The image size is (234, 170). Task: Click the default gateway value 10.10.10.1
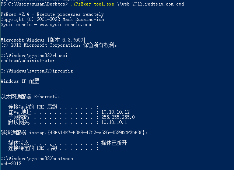(x=114, y=122)
